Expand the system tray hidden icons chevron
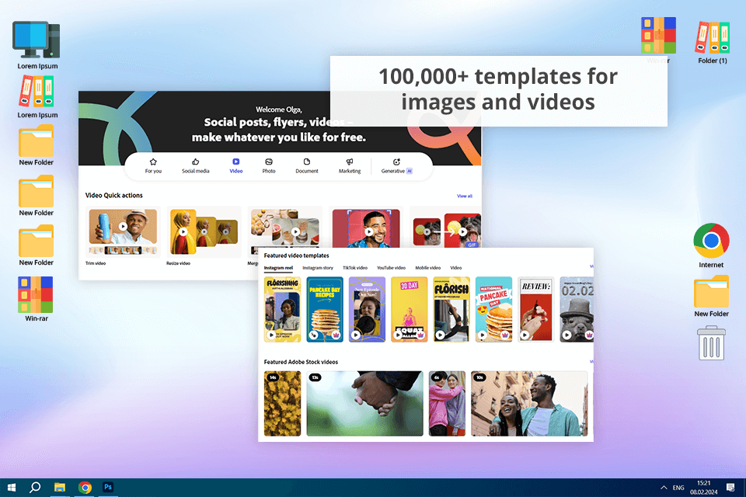746x497 pixels. (x=664, y=488)
